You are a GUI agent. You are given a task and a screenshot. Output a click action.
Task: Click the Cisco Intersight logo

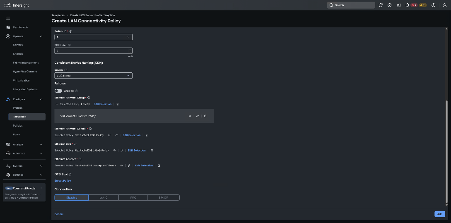(x=17, y=5)
